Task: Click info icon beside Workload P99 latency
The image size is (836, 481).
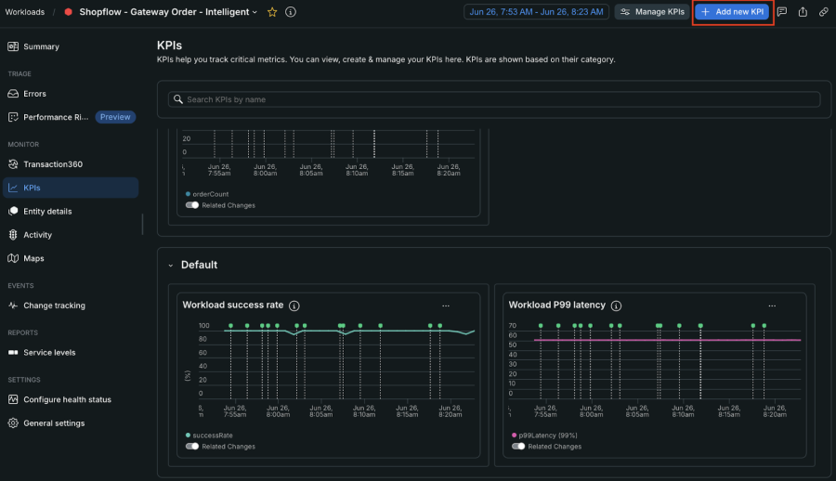Action: click(617, 305)
